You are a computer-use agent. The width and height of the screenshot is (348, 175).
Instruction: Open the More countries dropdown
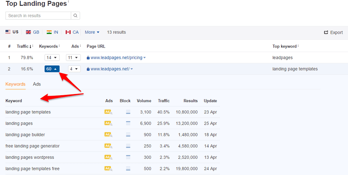(x=92, y=32)
